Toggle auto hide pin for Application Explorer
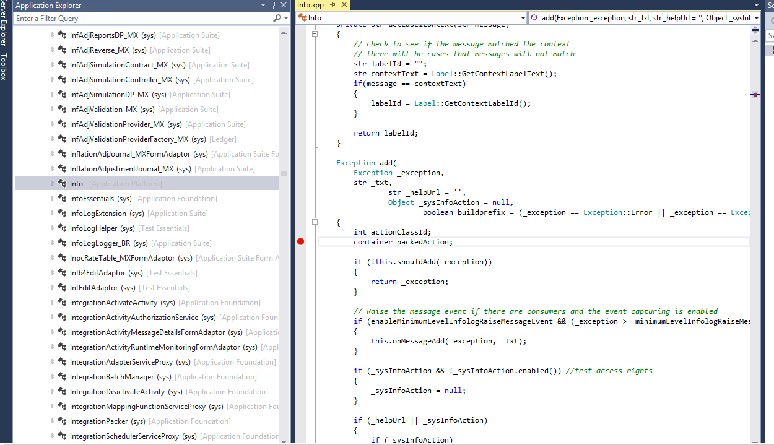 coord(273,6)
